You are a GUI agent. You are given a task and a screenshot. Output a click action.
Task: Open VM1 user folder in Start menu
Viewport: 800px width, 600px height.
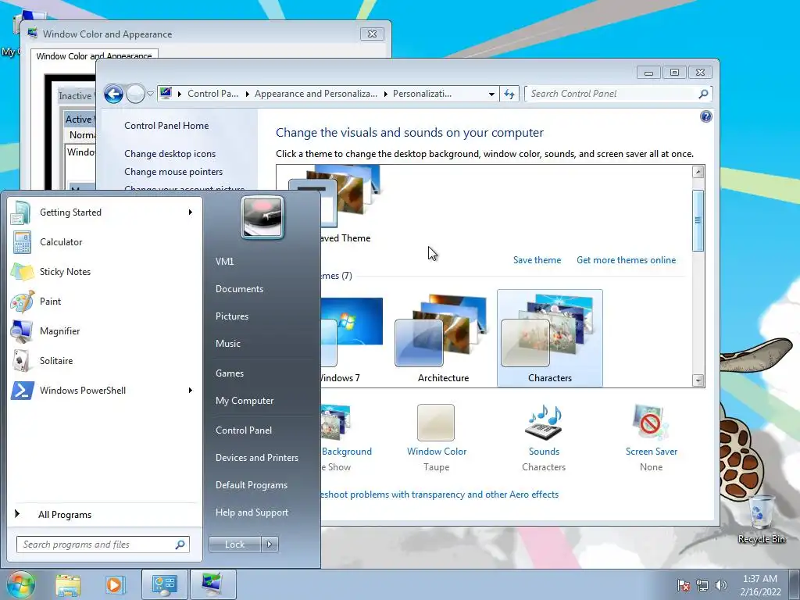(224, 261)
